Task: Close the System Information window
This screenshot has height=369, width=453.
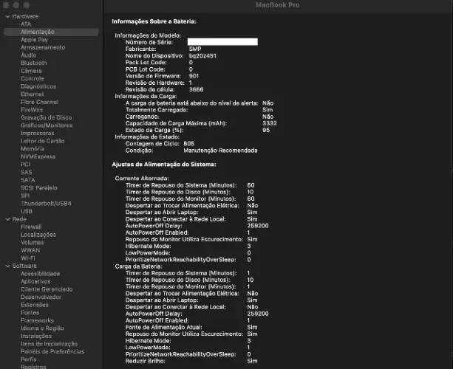Action: (x=7, y=5)
